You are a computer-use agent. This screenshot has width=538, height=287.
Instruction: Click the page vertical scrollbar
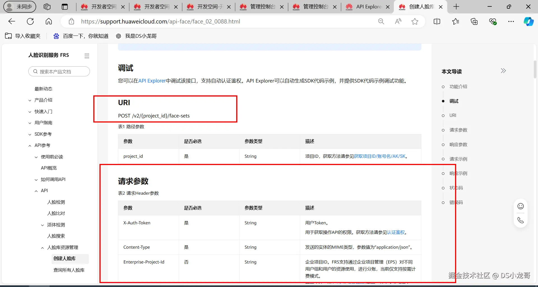535,69
